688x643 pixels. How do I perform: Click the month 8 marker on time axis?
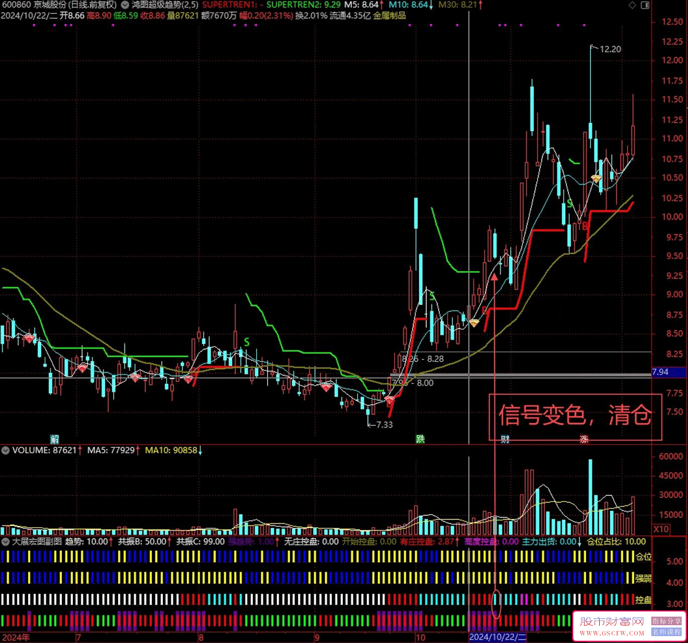201,637
